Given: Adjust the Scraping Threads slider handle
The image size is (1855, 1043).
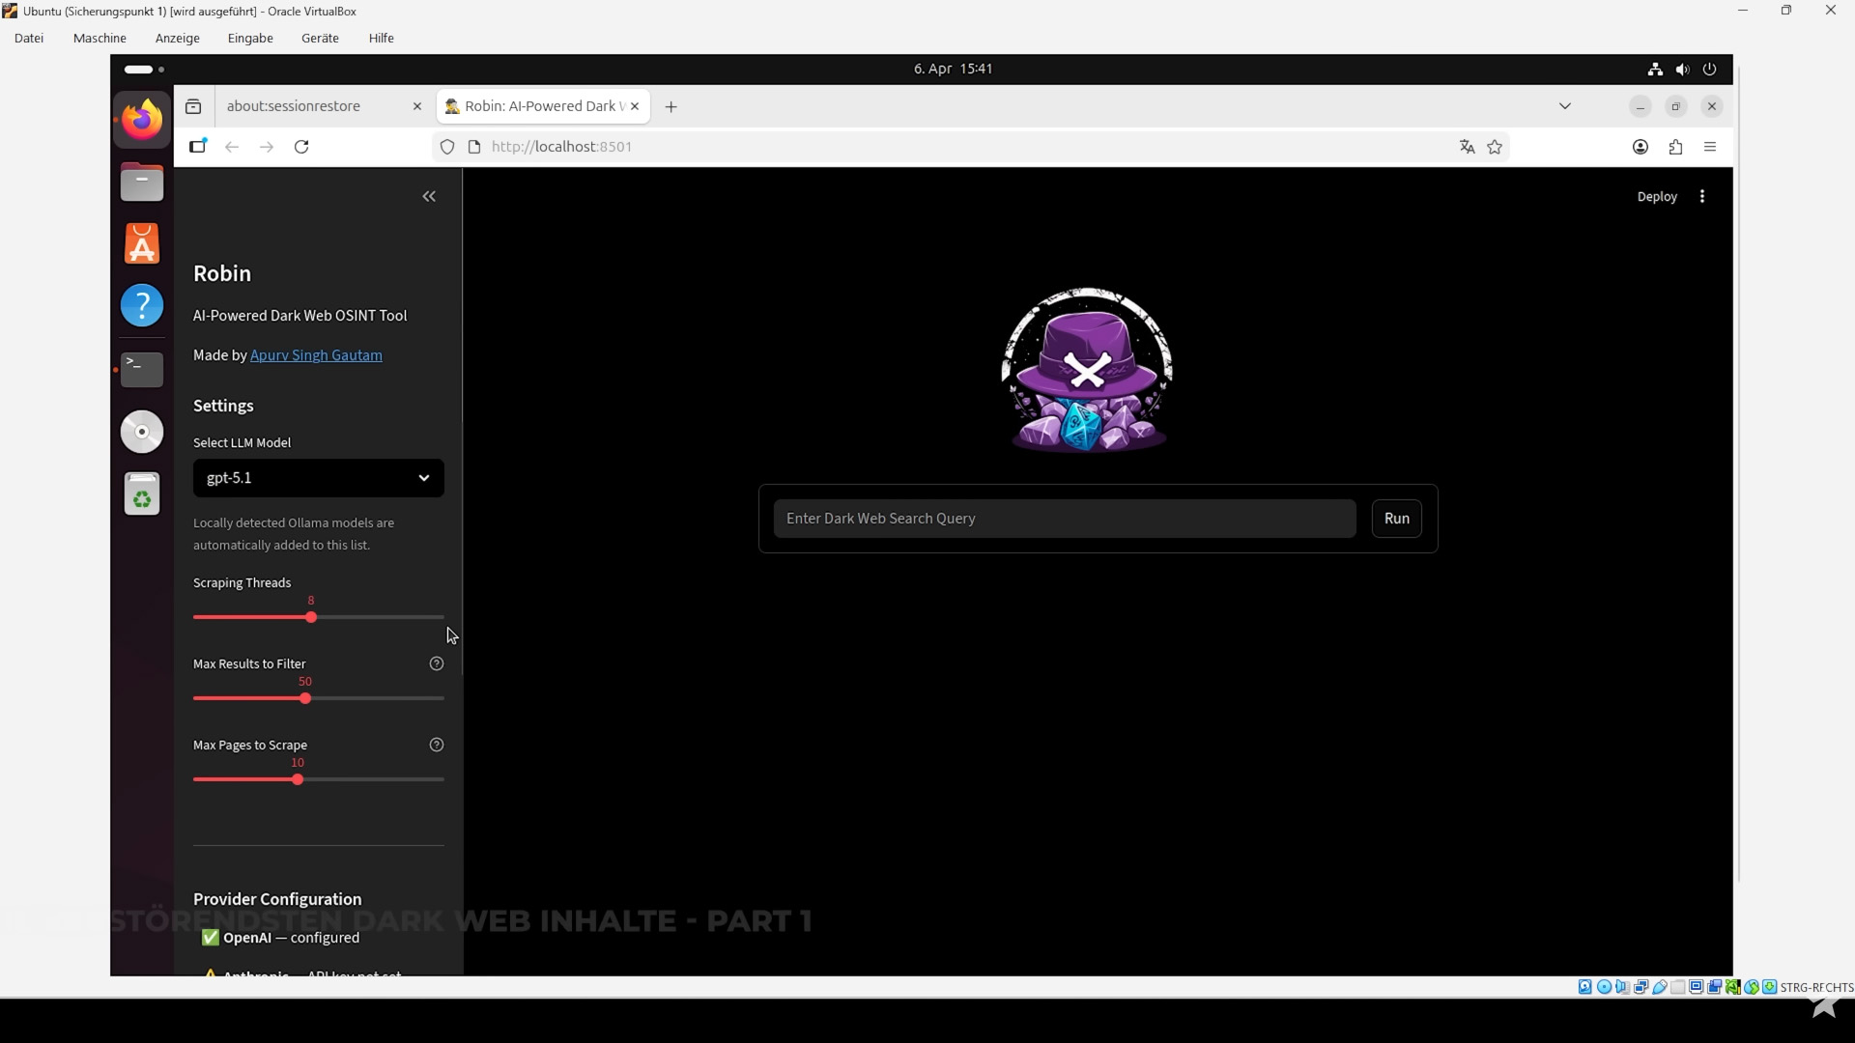Looking at the screenshot, I should (311, 617).
